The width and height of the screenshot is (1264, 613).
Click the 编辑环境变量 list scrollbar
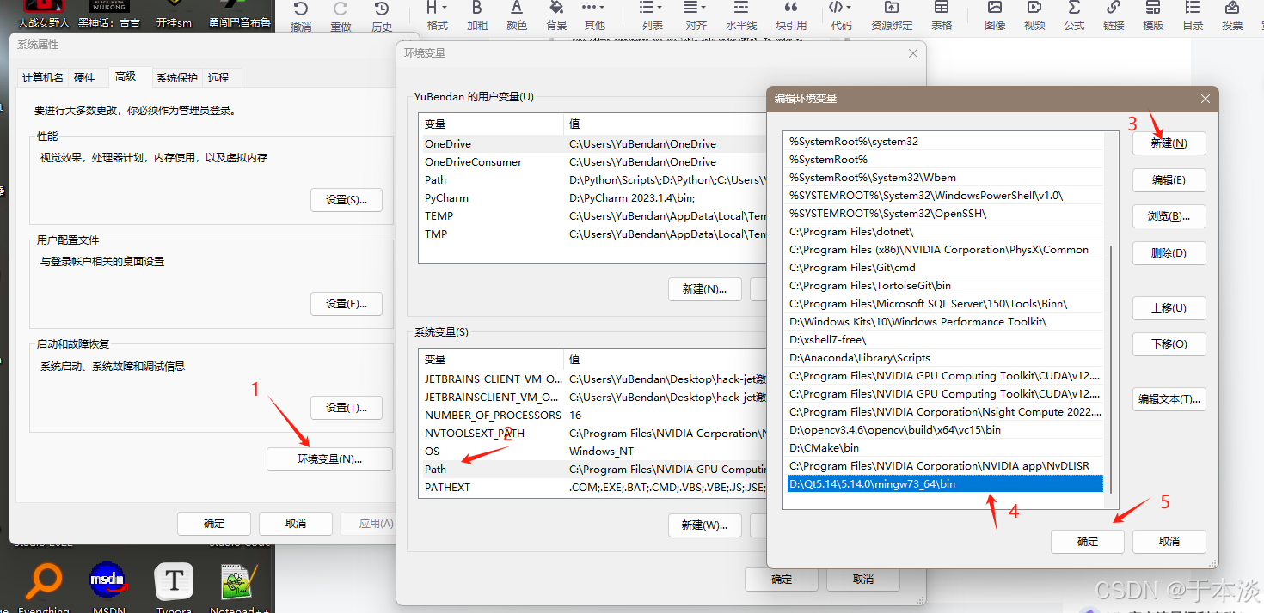(x=1112, y=369)
